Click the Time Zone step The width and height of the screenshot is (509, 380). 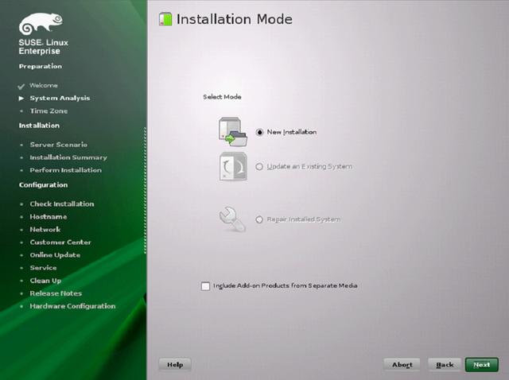pyautogui.click(x=49, y=111)
